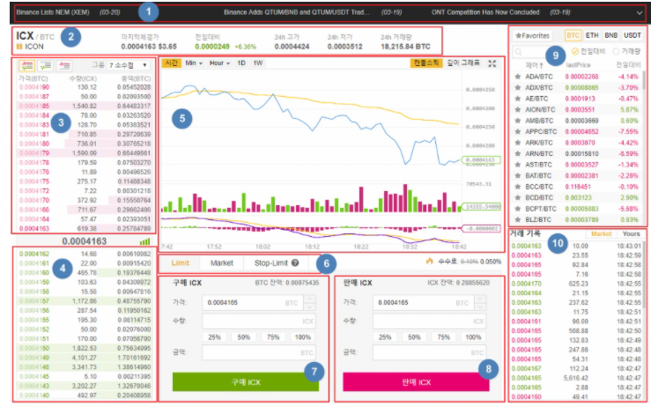Click the ICON coin logo under ICX
The image size is (651, 406).
point(19,47)
